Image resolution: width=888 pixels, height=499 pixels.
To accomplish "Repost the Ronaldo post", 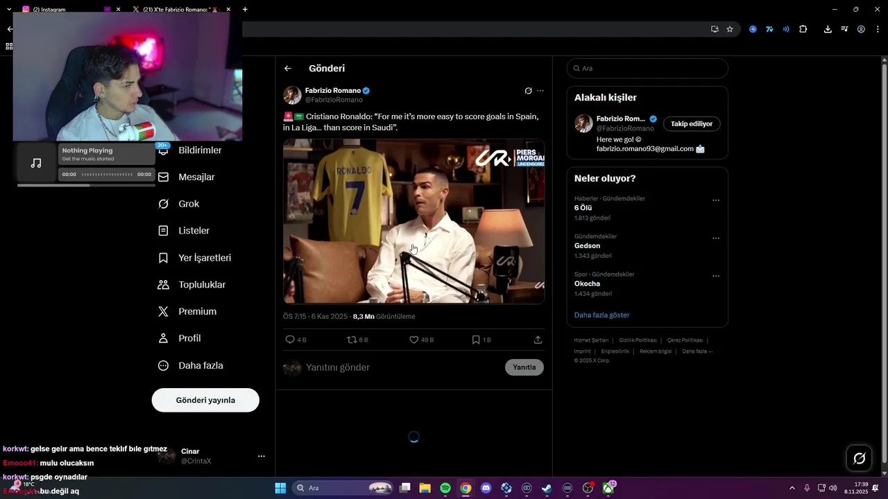I will 352,340.
